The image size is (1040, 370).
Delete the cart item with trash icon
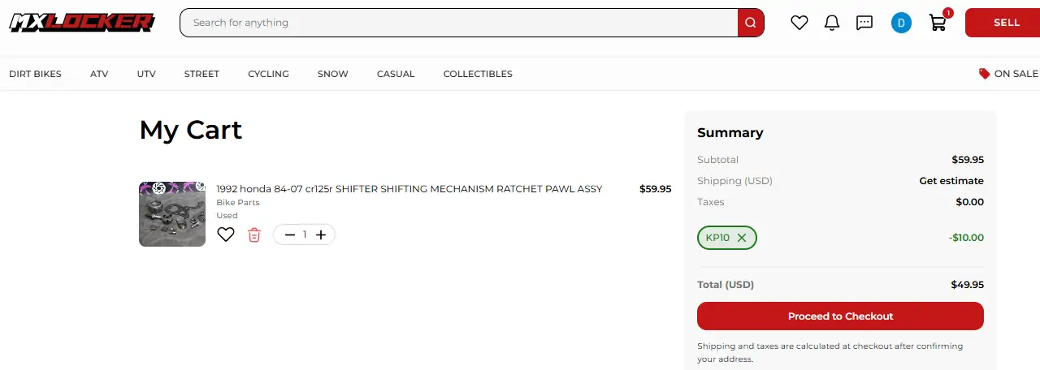[254, 234]
